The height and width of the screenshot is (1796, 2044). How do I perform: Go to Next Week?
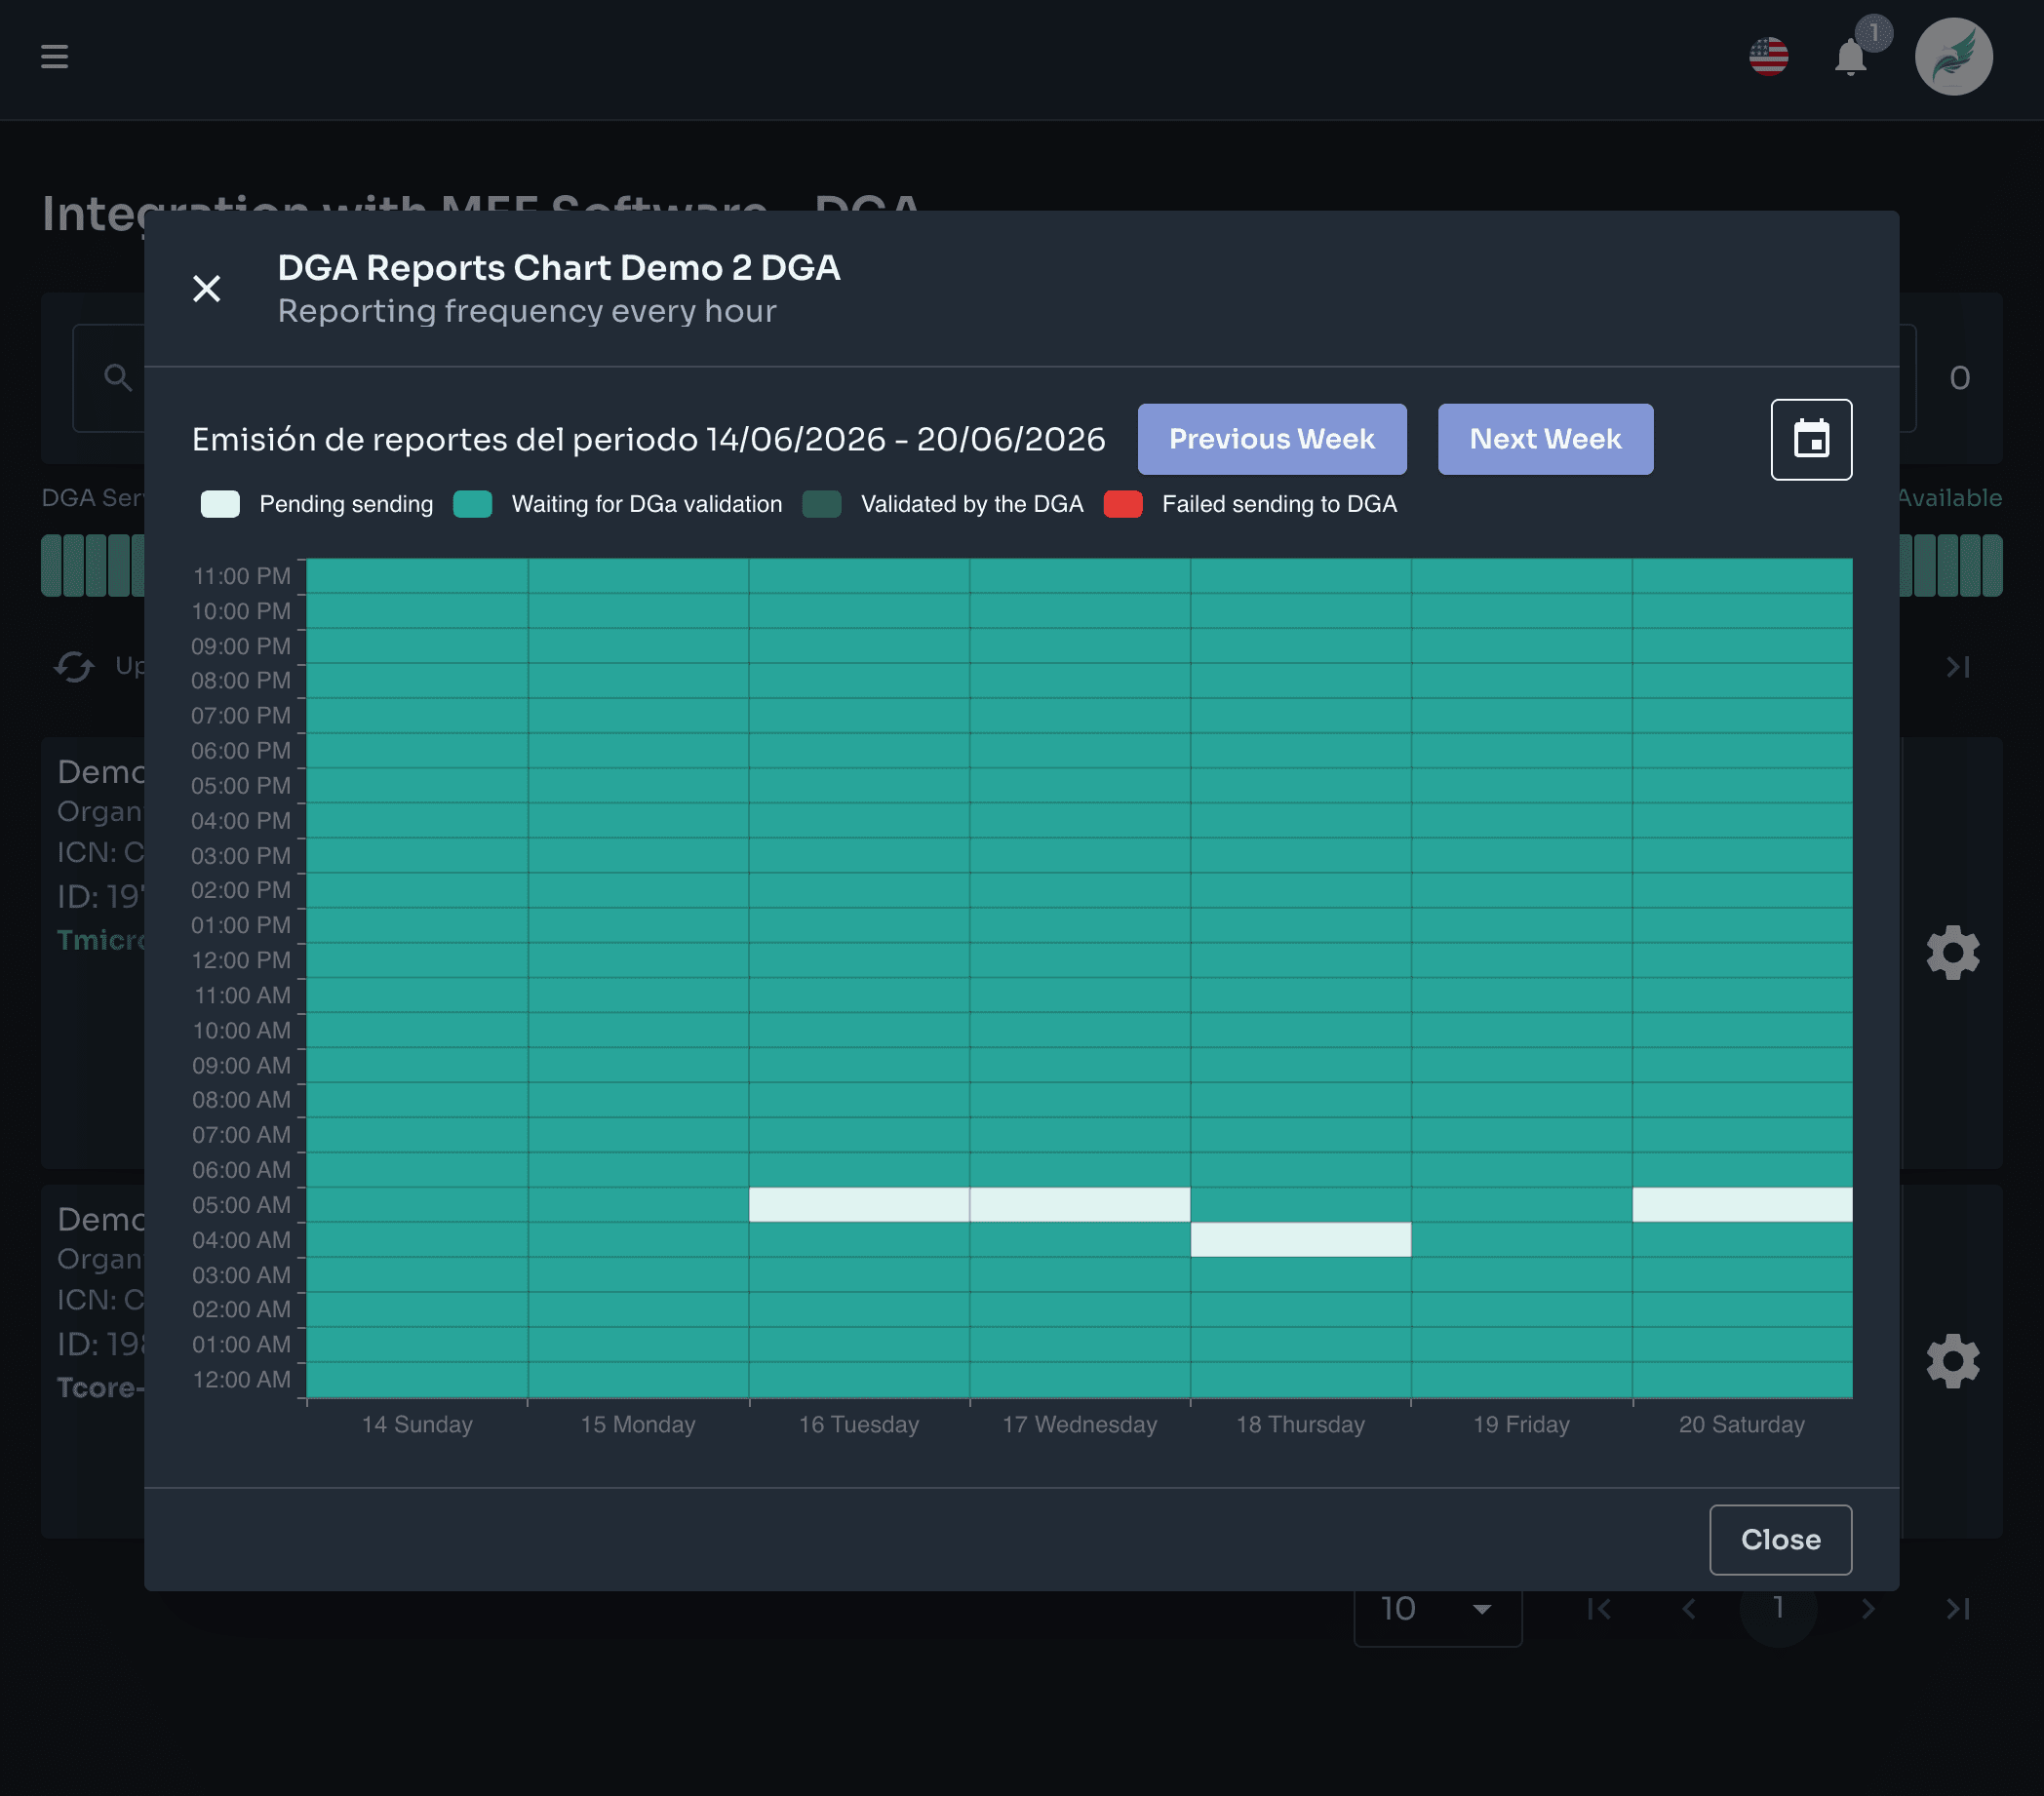tap(1545, 439)
